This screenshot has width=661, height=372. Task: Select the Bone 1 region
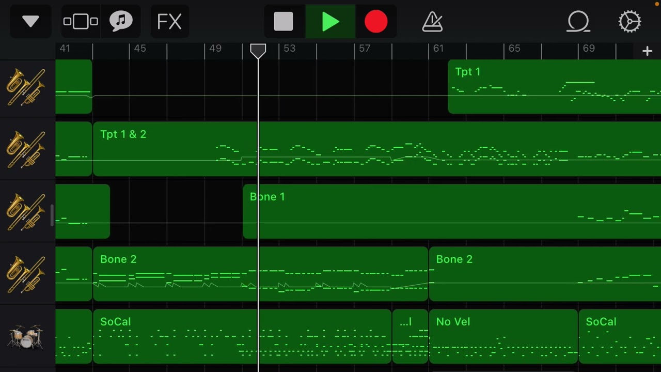click(452, 212)
